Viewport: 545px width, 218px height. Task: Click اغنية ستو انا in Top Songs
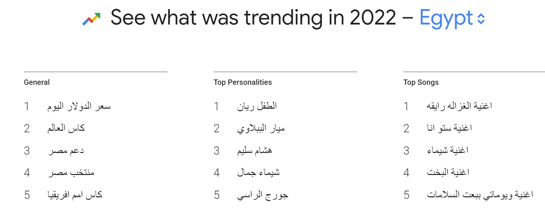click(x=449, y=128)
